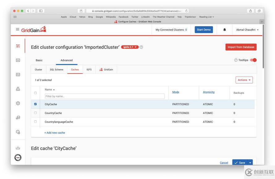Switch to the Basic tab

(x=39, y=60)
